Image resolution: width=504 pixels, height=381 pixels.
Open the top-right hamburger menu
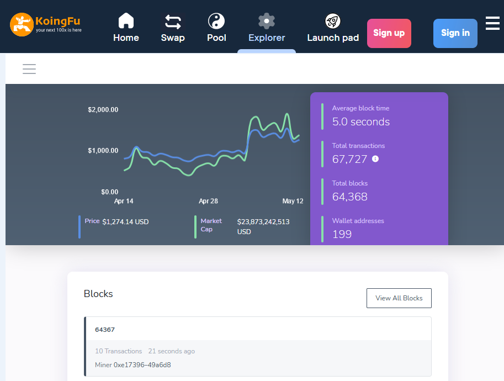click(x=492, y=23)
